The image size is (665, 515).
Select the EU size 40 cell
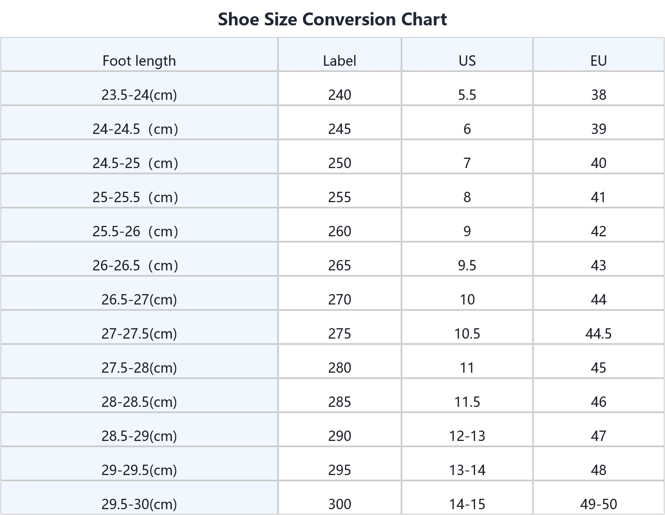[598, 163]
